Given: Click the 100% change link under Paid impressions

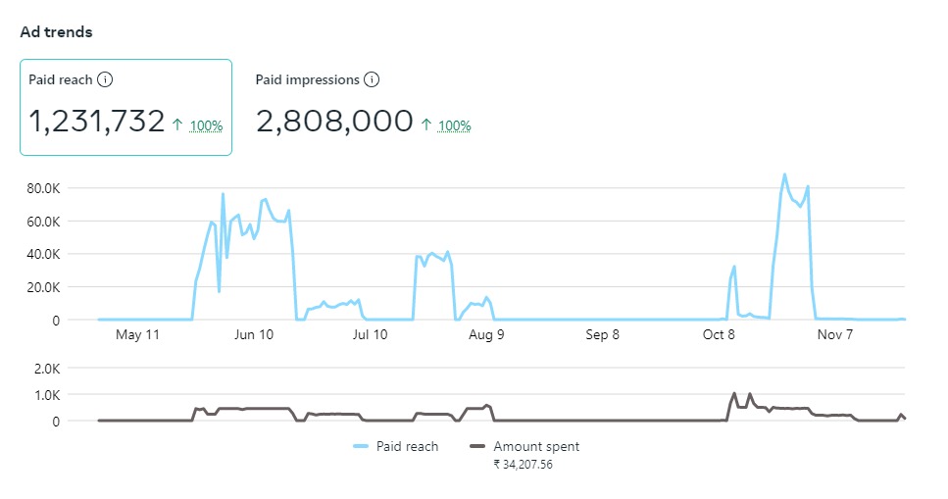Looking at the screenshot, I should [x=454, y=125].
